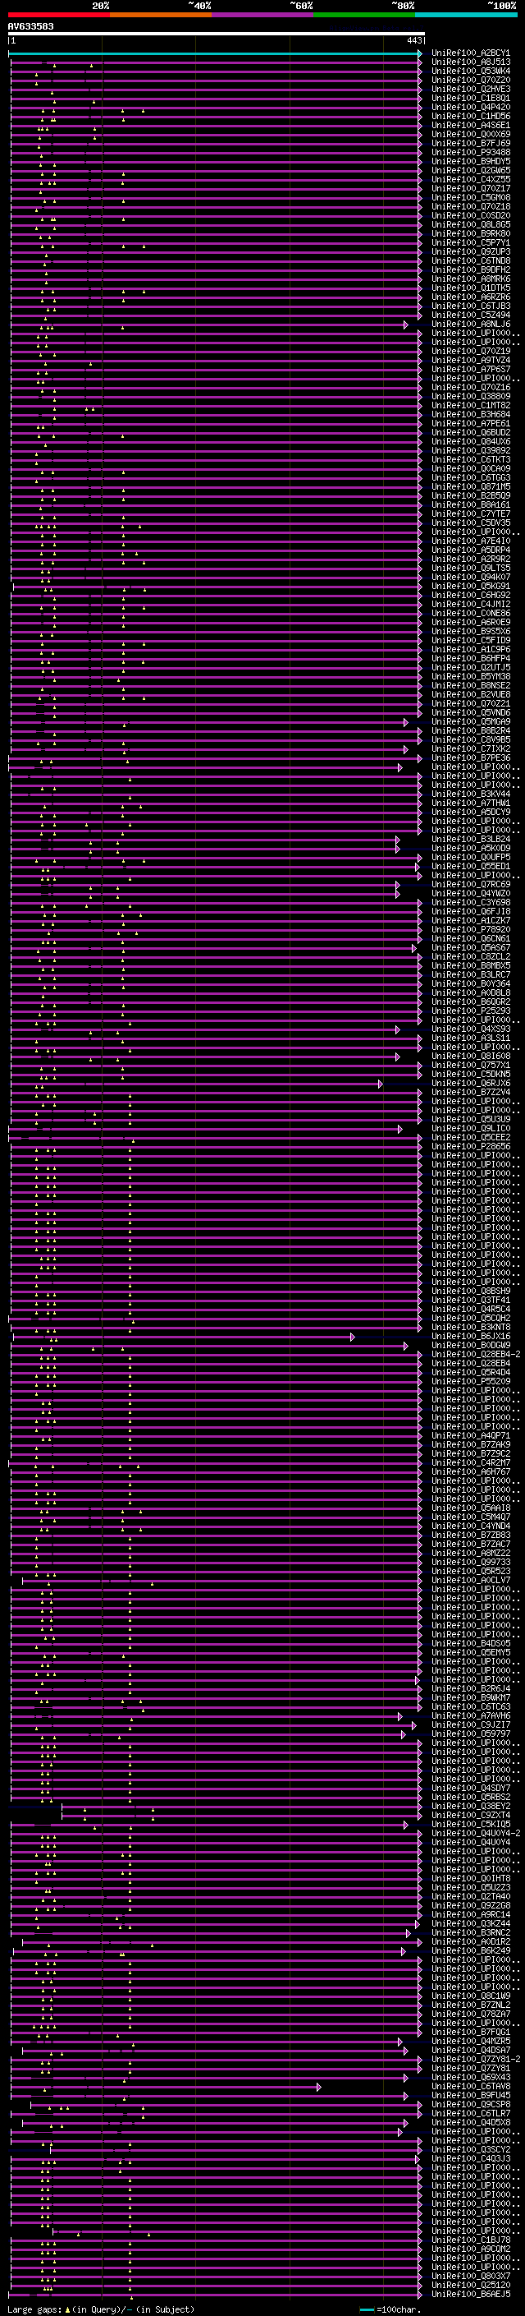
Task: Open the UniRef100_A2BCY1 hit label
Action: tap(471, 53)
